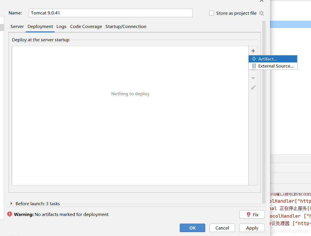Open the gear icon beside Store as project file
311x236 pixels.
pos(262,13)
